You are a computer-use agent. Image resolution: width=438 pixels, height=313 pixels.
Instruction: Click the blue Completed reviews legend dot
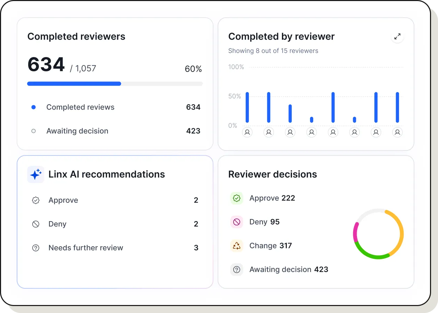click(x=33, y=107)
